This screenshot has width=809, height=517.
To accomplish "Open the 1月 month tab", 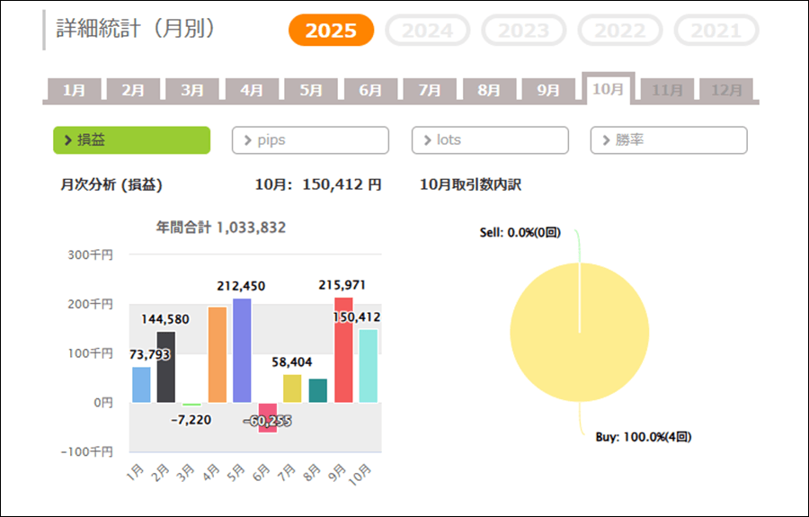I will pos(75,90).
